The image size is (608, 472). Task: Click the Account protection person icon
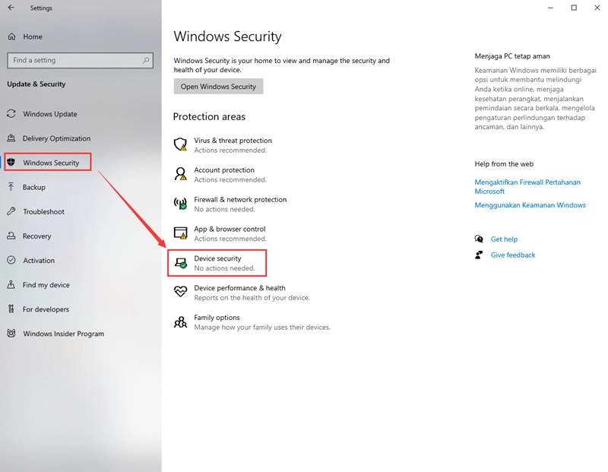click(x=180, y=174)
